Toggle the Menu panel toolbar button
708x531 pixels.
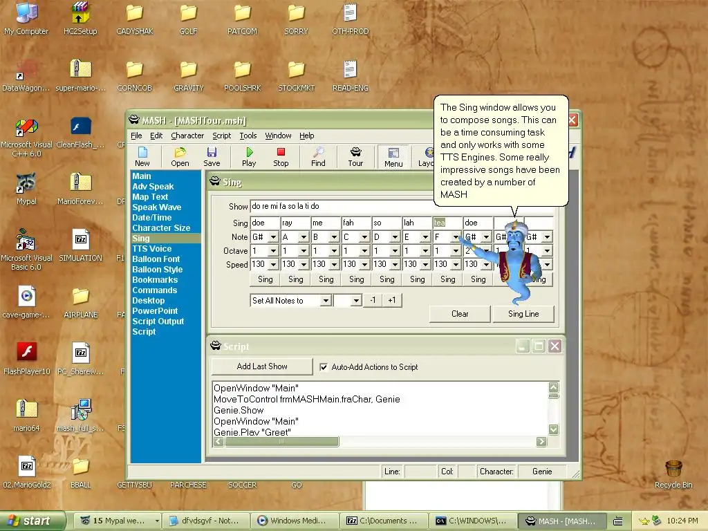tap(393, 157)
